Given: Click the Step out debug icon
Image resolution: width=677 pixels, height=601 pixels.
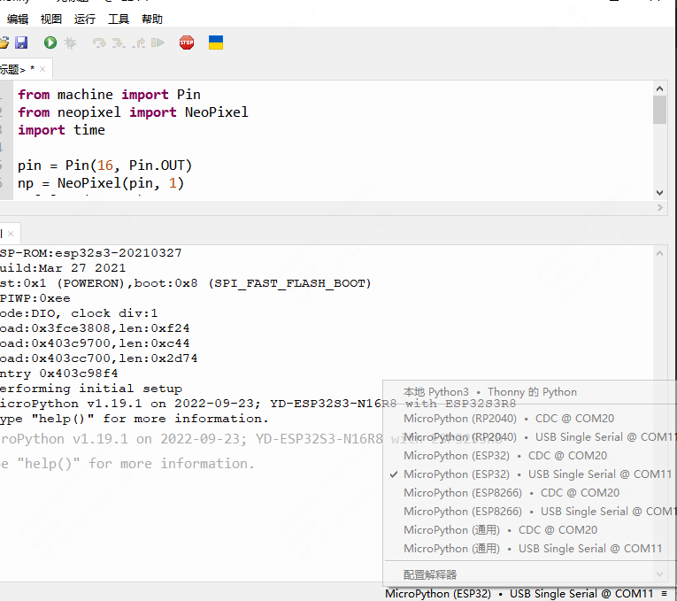Looking at the screenshot, I should coord(138,42).
